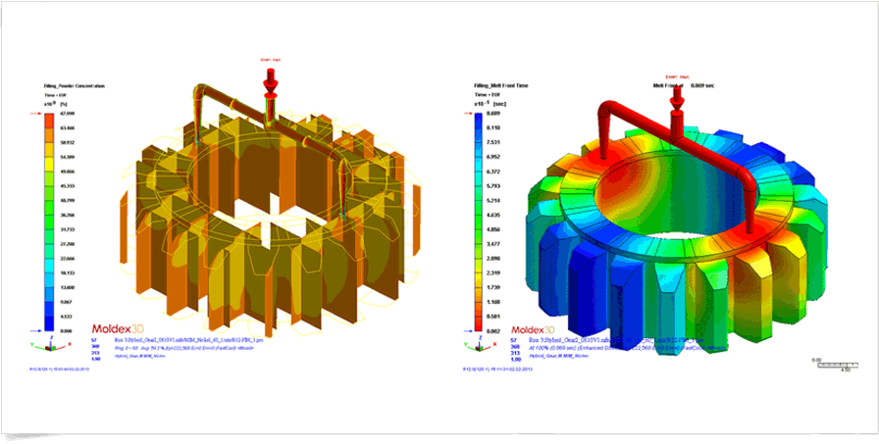
Task: Click the timestamp line below left axis triad
Action: (59, 369)
